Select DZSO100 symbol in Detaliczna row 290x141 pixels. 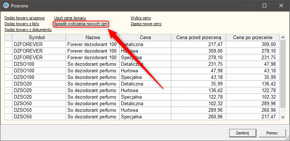pyautogui.click(x=24, y=64)
